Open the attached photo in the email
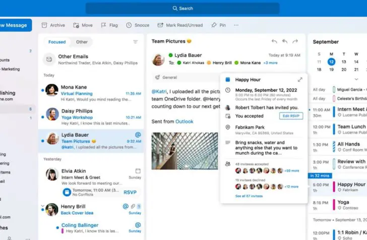367x240 pixels. [185, 151]
